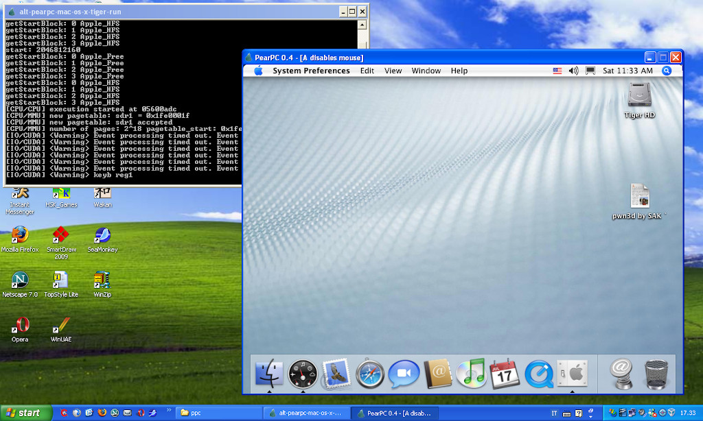This screenshot has width=703, height=421.
Task: Open mail envelope in Quick Launch bar
Action: point(127,413)
